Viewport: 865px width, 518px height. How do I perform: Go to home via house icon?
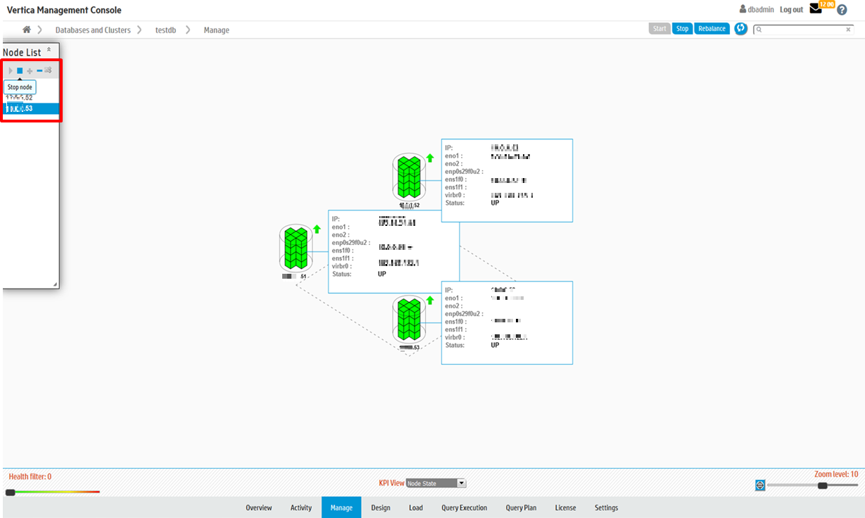coord(27,30)
